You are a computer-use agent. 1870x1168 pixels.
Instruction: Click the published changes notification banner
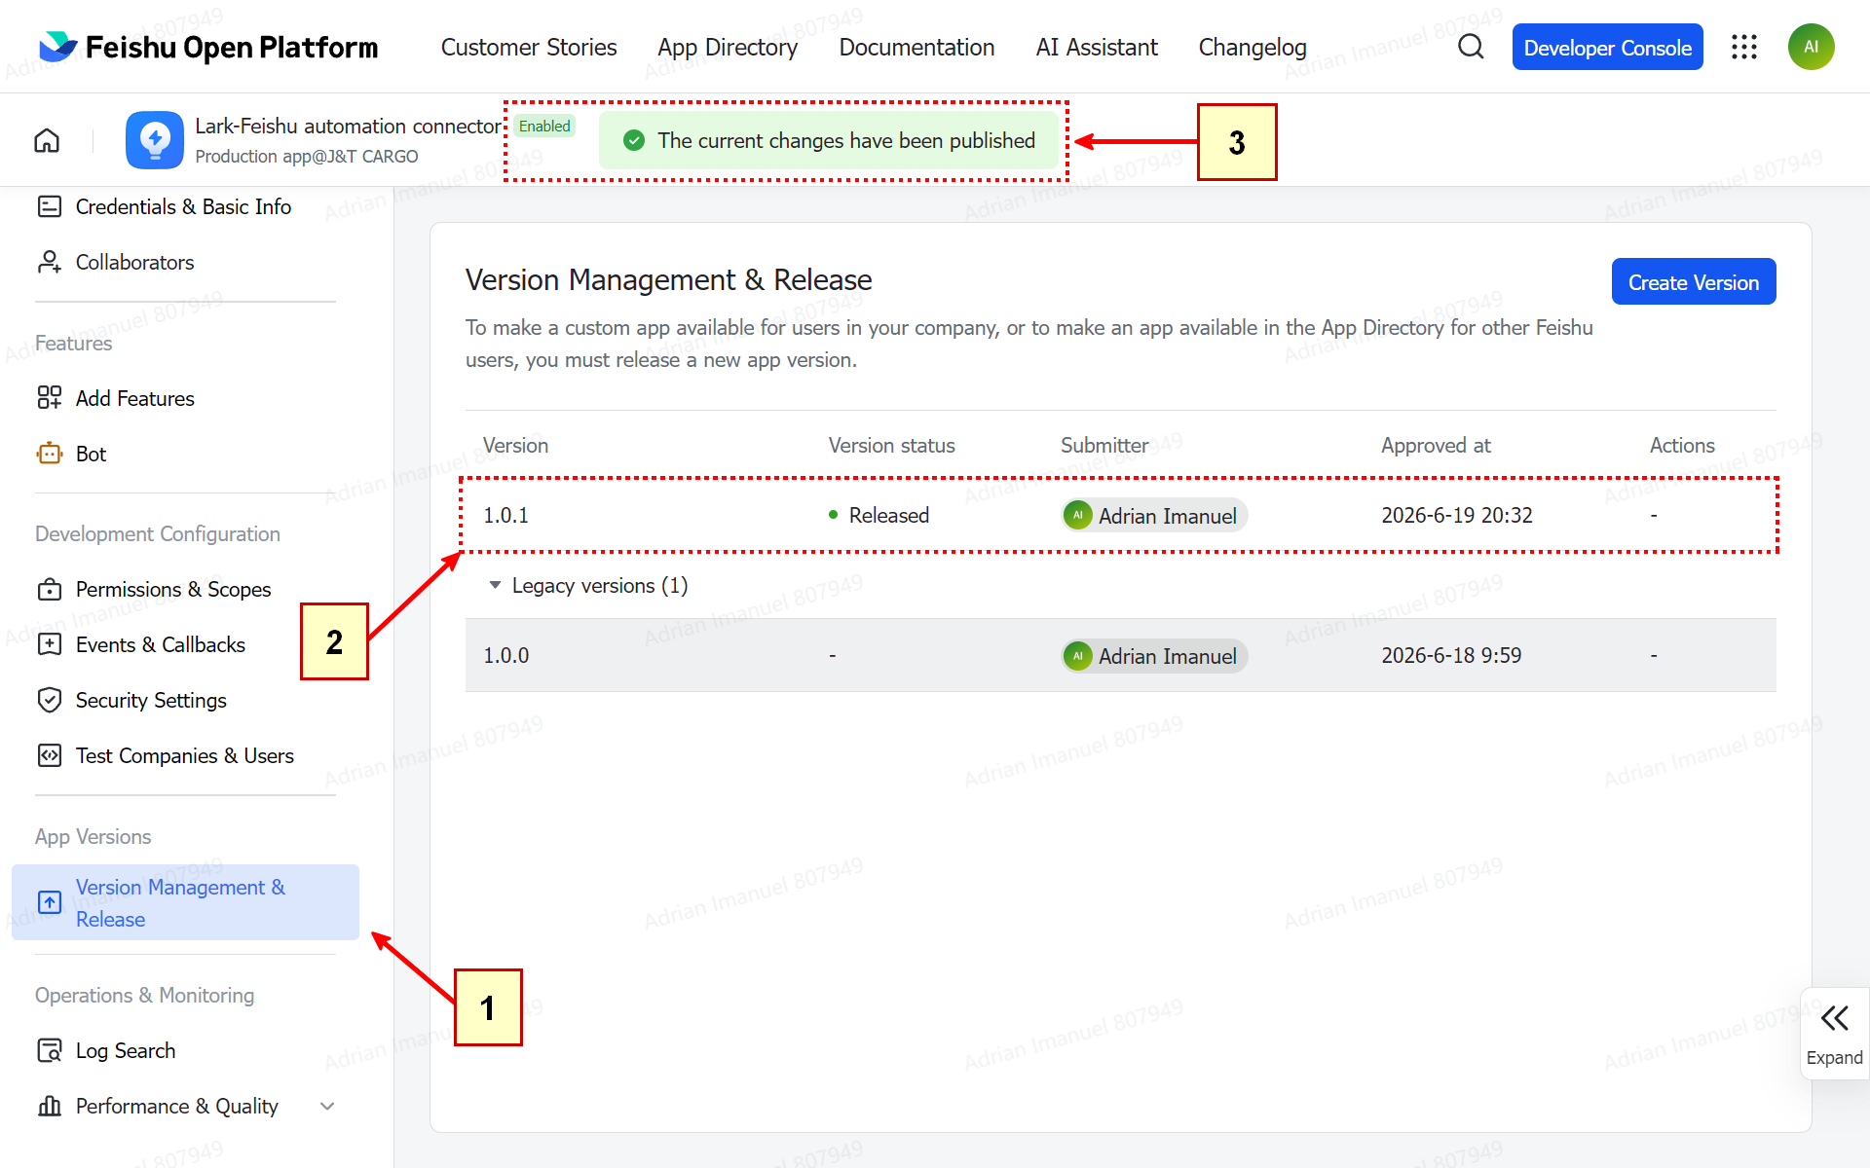click(829, 140)
